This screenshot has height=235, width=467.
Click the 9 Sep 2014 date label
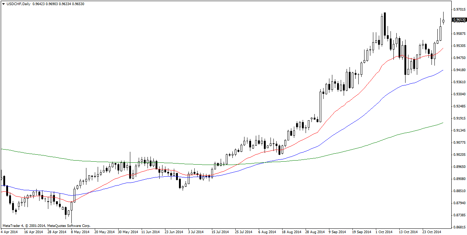[x=337, y=232]
